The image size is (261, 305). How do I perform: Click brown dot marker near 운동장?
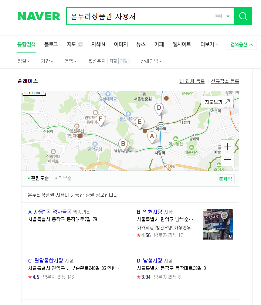[166, 98]
